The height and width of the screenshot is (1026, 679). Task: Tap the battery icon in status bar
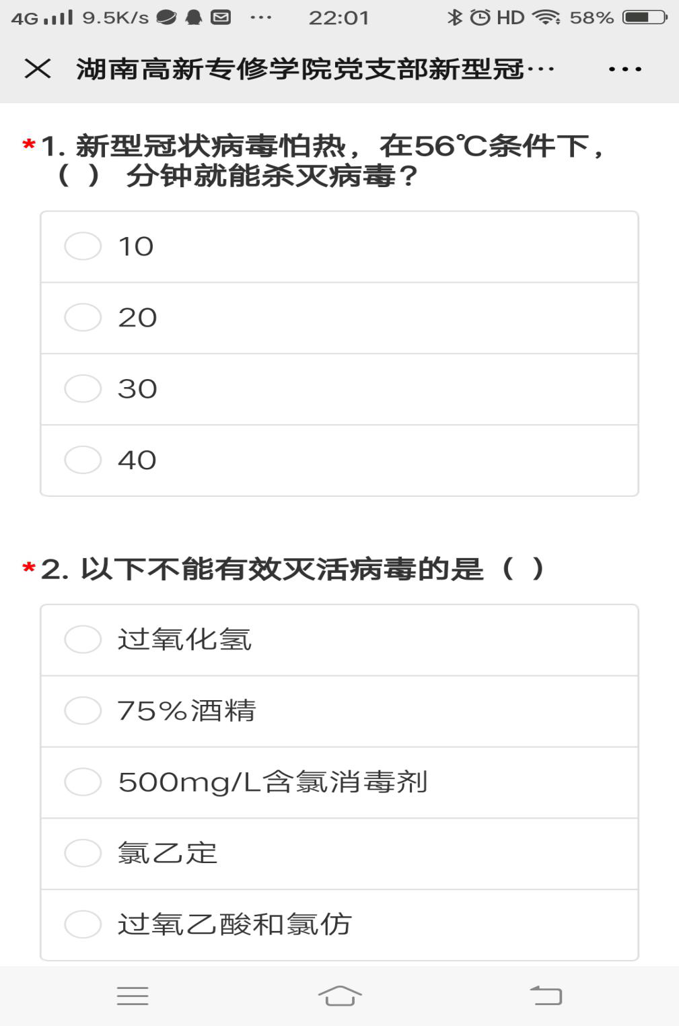(x=644, y=18)
